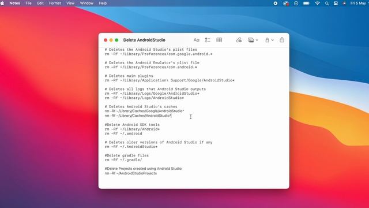Open Spotlight search
The image size is (369, 208).
coord(327,3)
